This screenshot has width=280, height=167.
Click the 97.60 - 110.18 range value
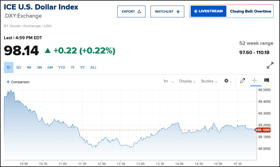click(254, 52)
